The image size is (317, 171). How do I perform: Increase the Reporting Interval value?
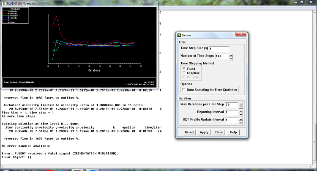coord(240,111)
